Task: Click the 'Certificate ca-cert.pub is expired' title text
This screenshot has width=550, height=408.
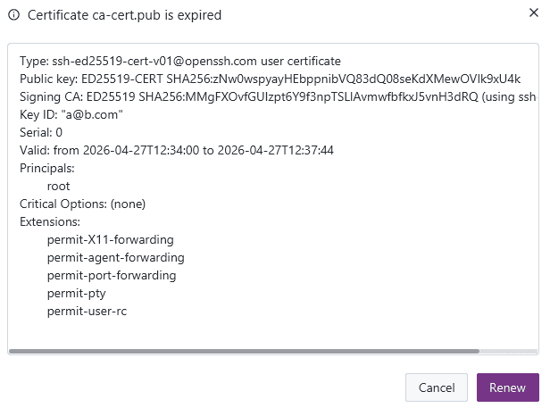Action: (x=124, y=15)
